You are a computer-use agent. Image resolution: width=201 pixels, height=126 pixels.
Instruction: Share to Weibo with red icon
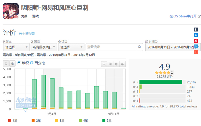click(196, 41)
